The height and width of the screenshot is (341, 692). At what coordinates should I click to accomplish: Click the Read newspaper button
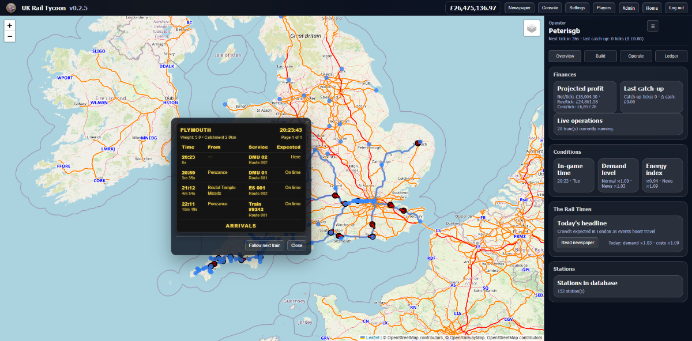pyautogui.click(x=578, y=243)
